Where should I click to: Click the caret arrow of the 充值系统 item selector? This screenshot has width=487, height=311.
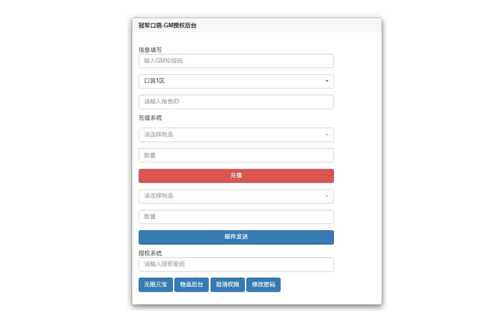click(x=327, y=135)
